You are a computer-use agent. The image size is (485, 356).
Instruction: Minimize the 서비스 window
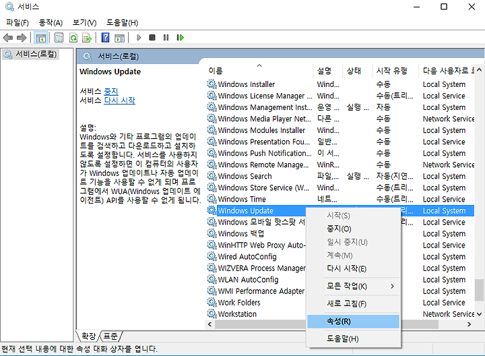pyautogui.click(x=417, y=7)
